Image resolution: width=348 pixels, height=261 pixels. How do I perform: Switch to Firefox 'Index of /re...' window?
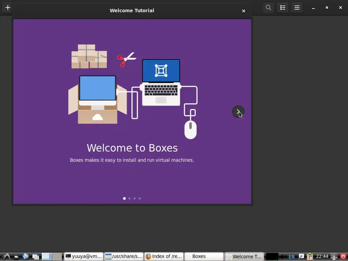(x=164, y=257)
